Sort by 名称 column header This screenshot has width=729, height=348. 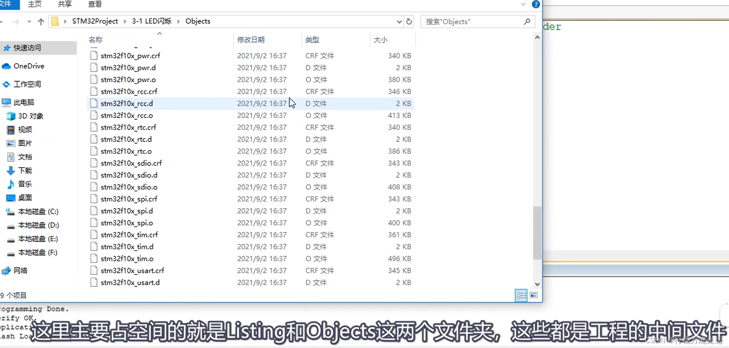(x=96, y=40)
